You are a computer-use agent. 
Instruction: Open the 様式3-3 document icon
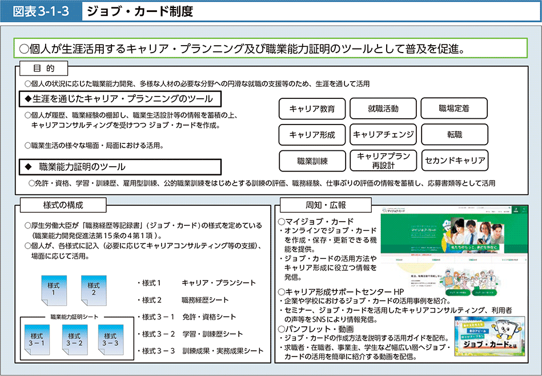(x=111, y=340)
